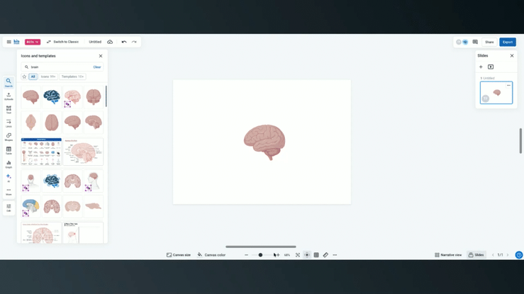Click the zoom slider handle
Viewport: 524px width, 294px height.
click(x=260, y=255)
